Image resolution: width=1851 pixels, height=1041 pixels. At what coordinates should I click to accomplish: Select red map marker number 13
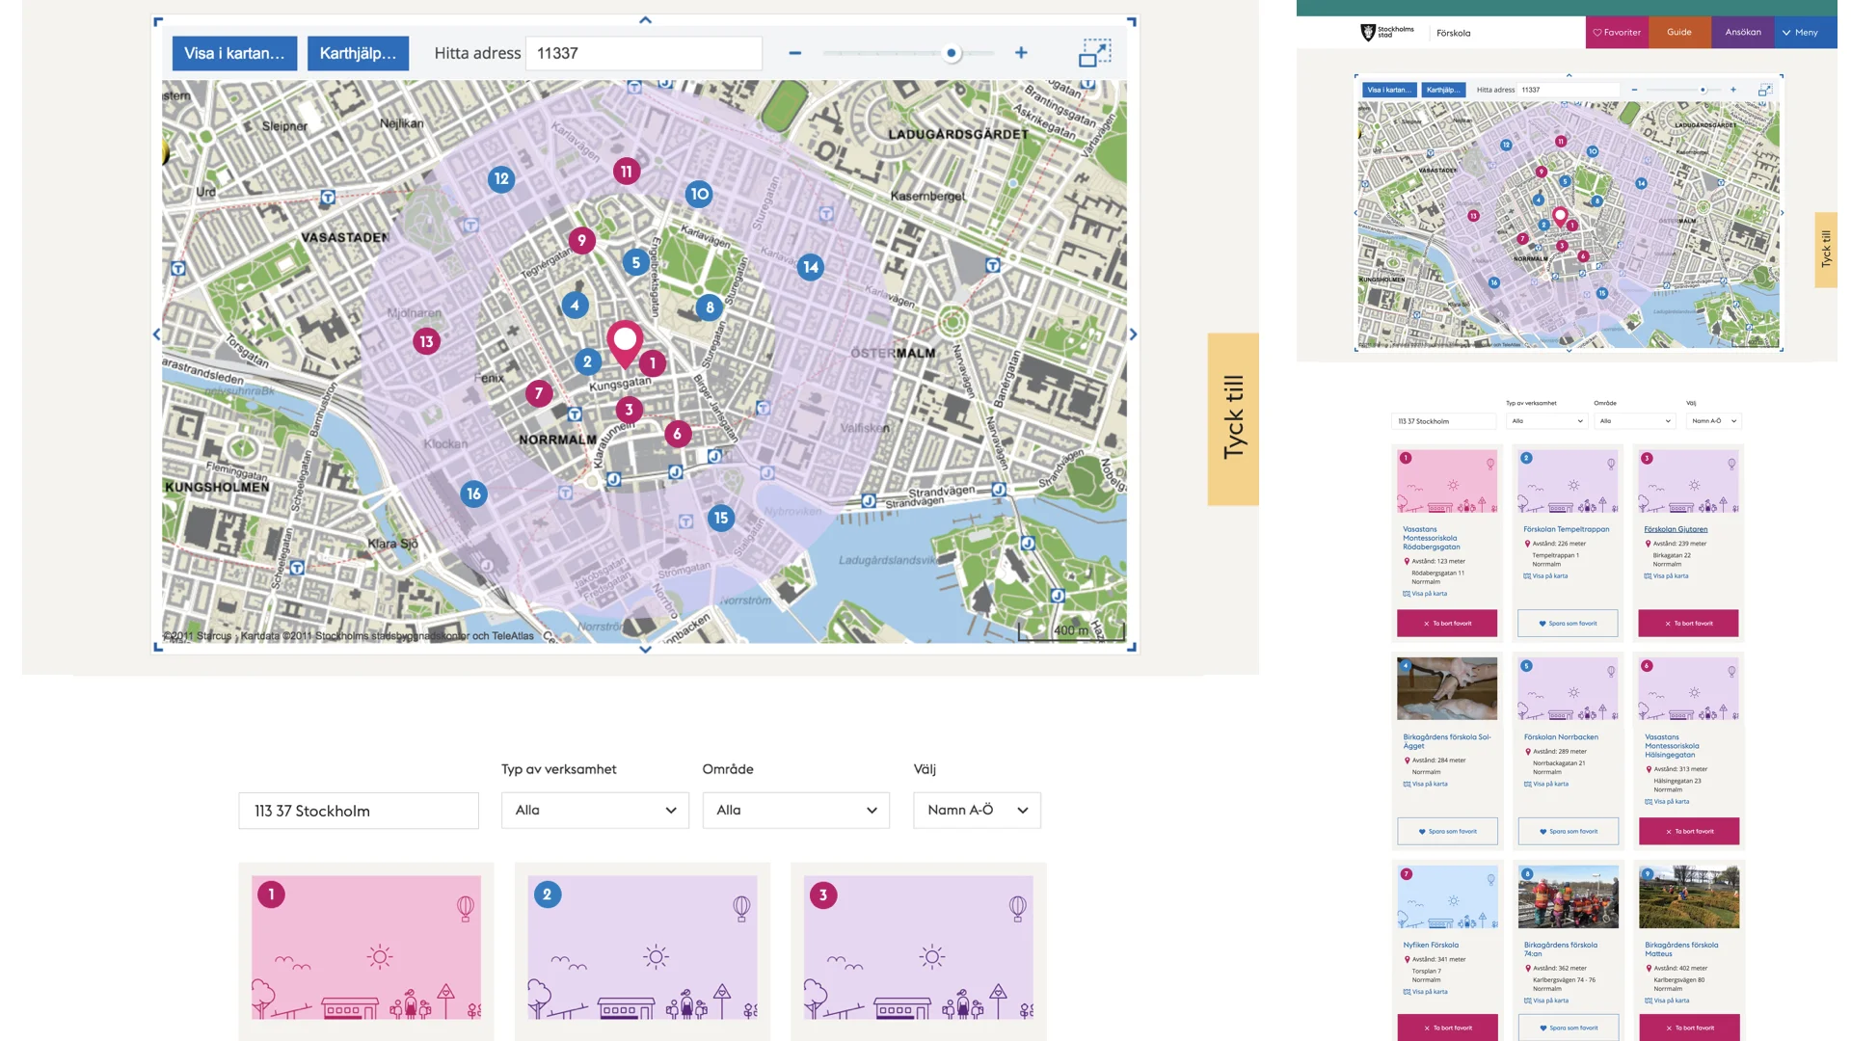click(x=426, y=341)
